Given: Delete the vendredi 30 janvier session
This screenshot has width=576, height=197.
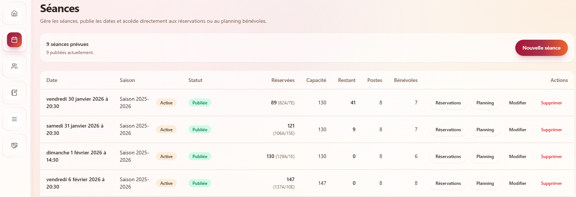Looking at the screenshot, I should tap(551, 103).
